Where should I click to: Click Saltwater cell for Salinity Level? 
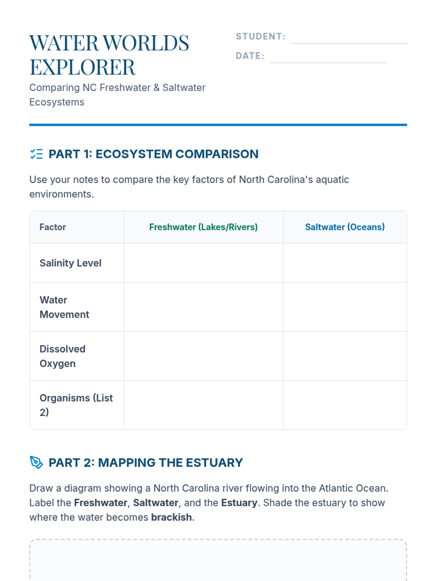(x=345, y=263)
